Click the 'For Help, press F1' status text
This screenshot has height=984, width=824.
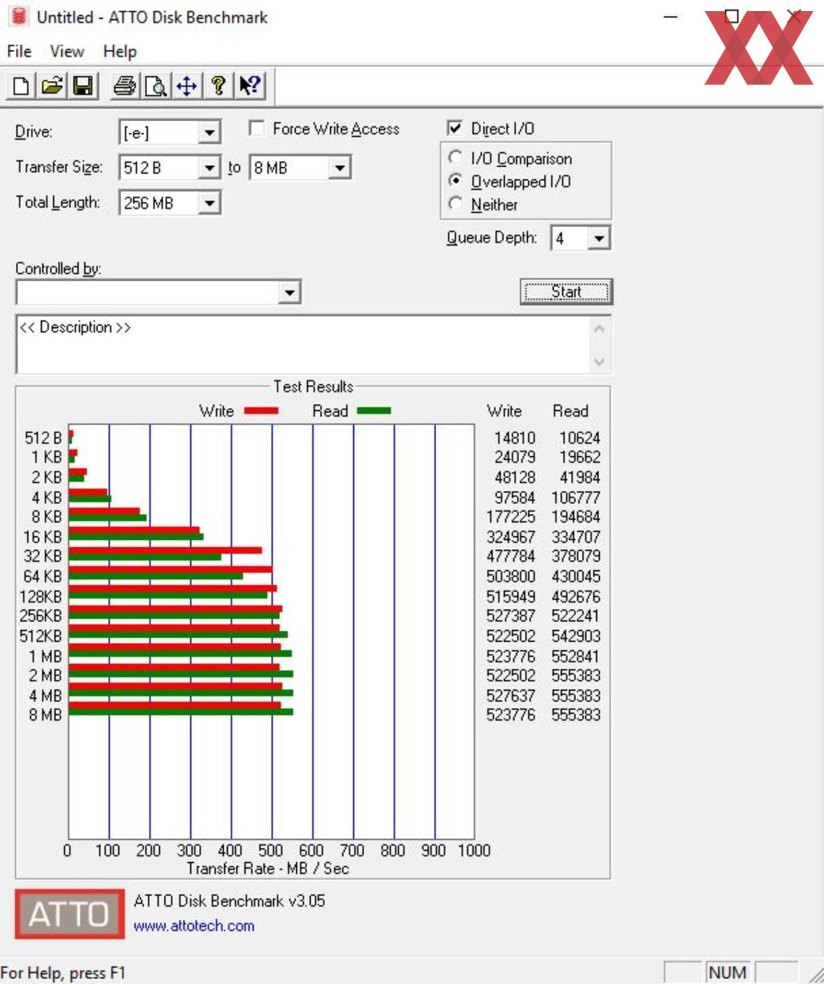coord(63,973)
